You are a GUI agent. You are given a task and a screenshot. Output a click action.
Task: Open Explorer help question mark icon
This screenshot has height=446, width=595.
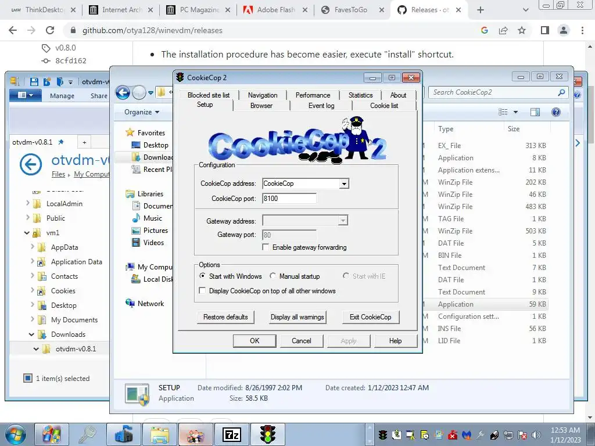click(x=556, y=112)
